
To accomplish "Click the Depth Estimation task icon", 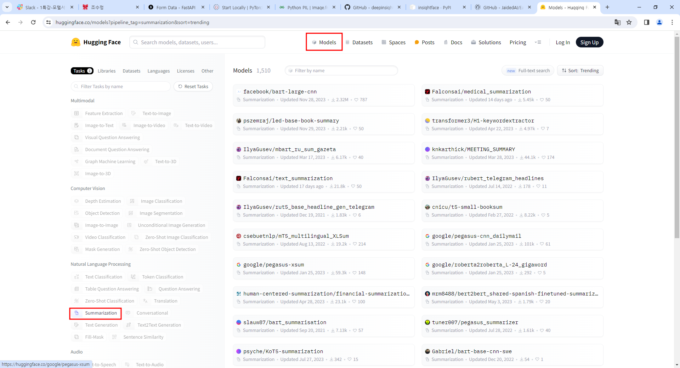I will [76, 201].
